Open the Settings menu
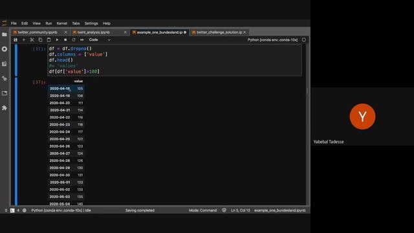The image size is (414, 233). pos(91,23)
